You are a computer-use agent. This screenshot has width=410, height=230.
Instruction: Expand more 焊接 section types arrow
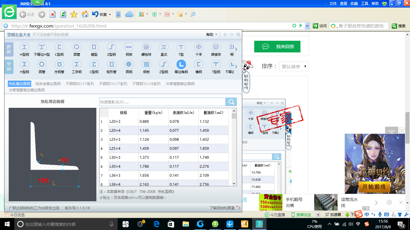pos(236,49)
